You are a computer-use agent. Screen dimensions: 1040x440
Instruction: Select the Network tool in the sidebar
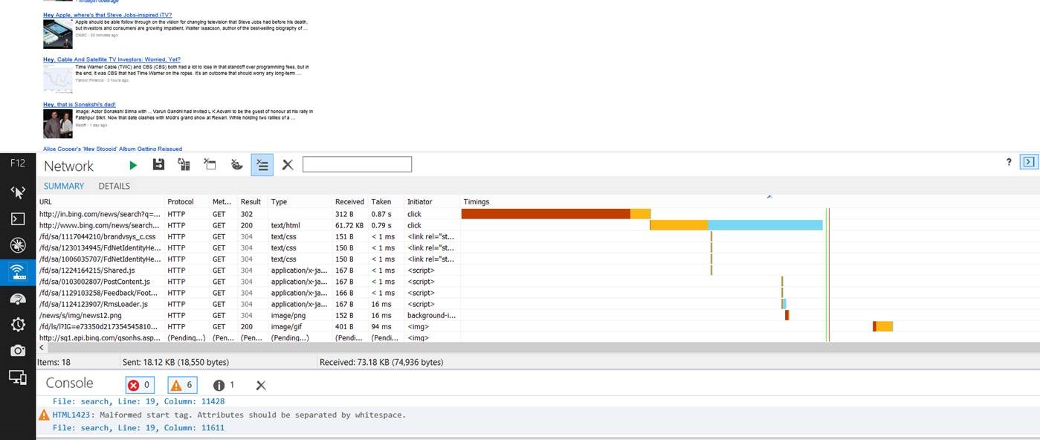pyautogui.click(x=18, y=272)
